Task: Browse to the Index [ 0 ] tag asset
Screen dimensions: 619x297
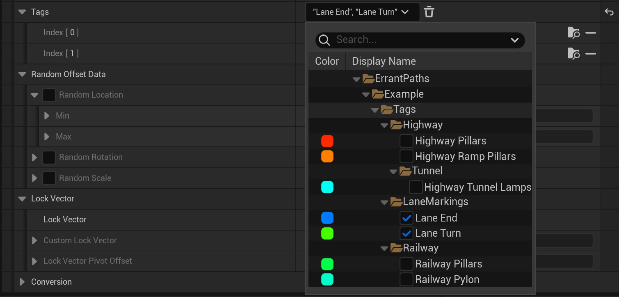Action: [x=573, y=32]
